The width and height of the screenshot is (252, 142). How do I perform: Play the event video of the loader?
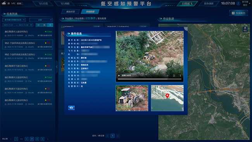tap(119, 76)
